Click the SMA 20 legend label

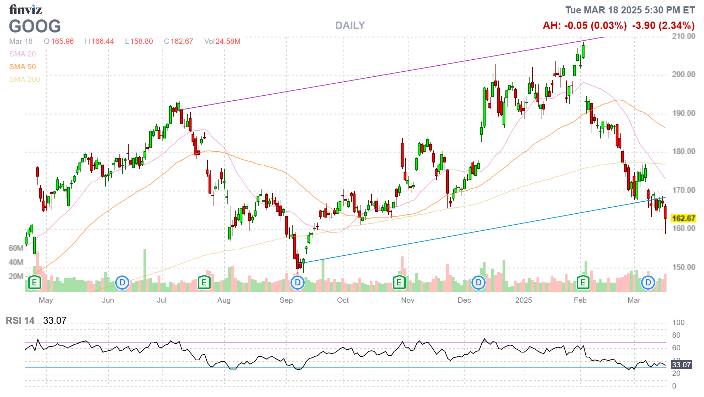coord(22,54)
